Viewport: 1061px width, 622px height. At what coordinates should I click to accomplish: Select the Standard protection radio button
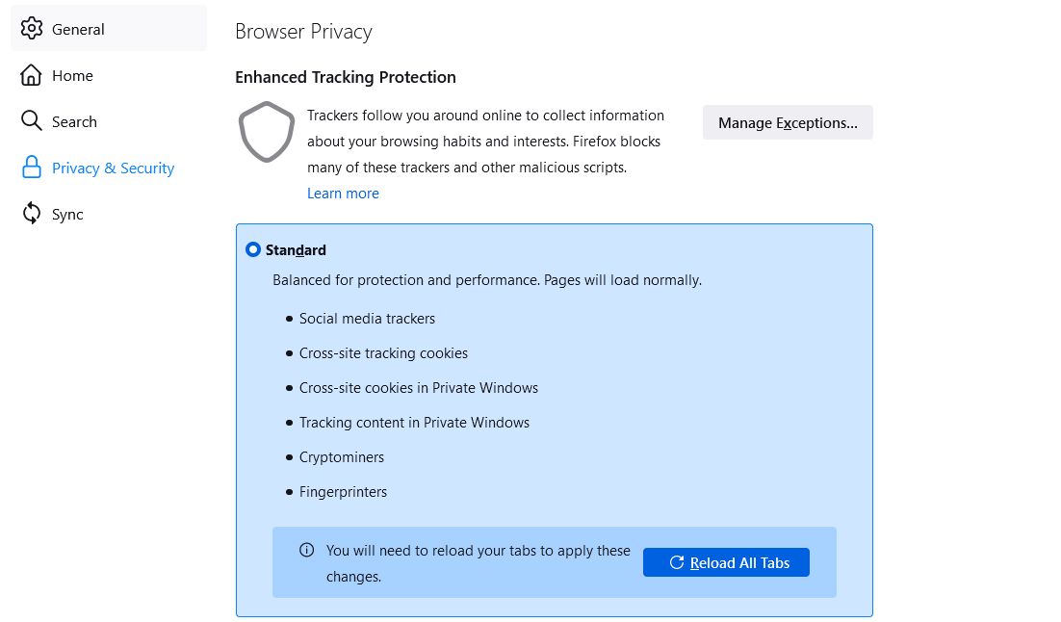253,249
